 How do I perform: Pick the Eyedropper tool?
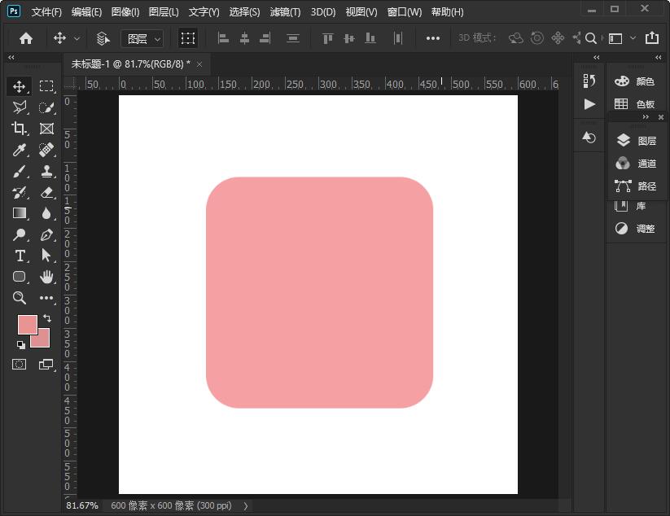pos(20,150)
